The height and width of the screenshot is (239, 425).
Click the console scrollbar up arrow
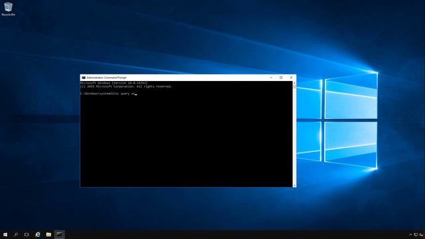click(294, 82)
